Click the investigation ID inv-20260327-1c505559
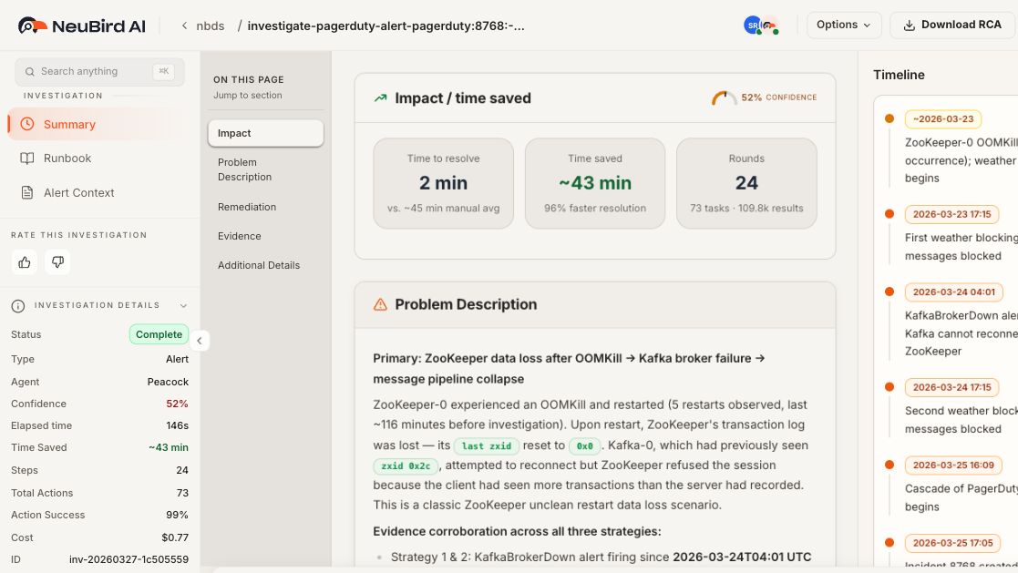Viewport: 1018px width, 573px height. tap(129, 559)
